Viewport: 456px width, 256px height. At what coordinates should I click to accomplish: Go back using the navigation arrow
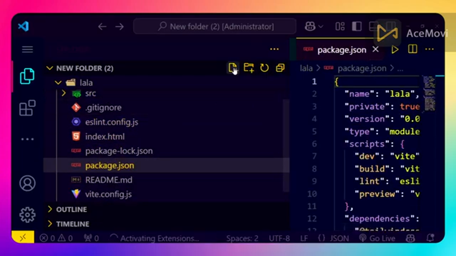102,27
